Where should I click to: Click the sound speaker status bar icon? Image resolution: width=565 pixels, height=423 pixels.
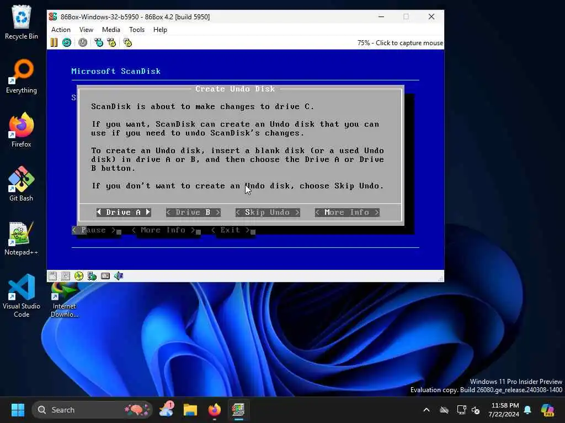click(x=119, y=276)
